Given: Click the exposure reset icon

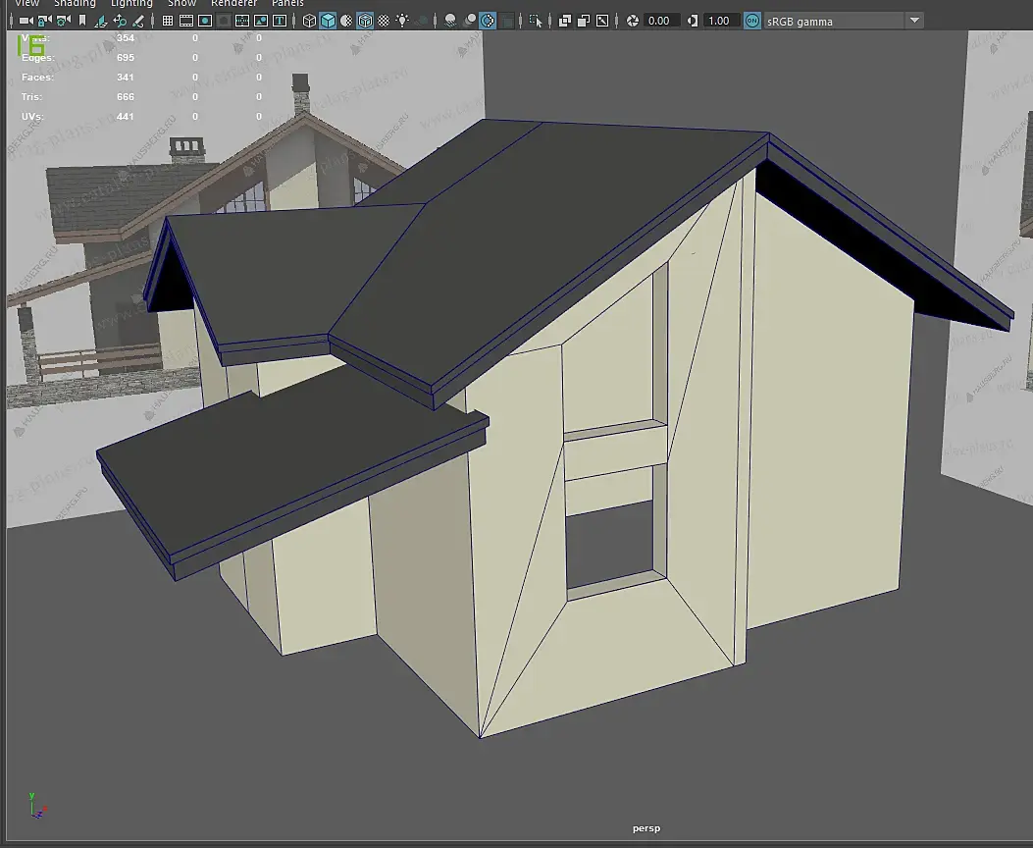Looking at the screenshot, I should click(x=633, y=21).
